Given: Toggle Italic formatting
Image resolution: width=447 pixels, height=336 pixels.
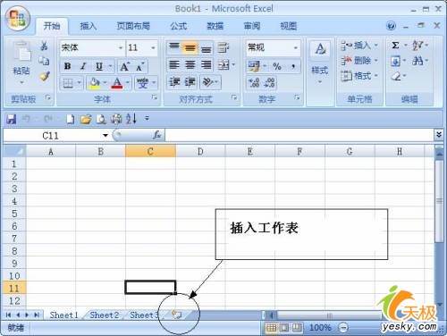Looking at the screenshot, I should point(83,66).
